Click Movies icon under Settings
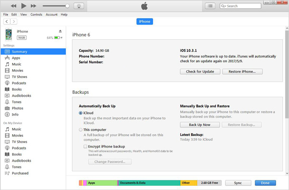289x190 pixels. [7, 71]
